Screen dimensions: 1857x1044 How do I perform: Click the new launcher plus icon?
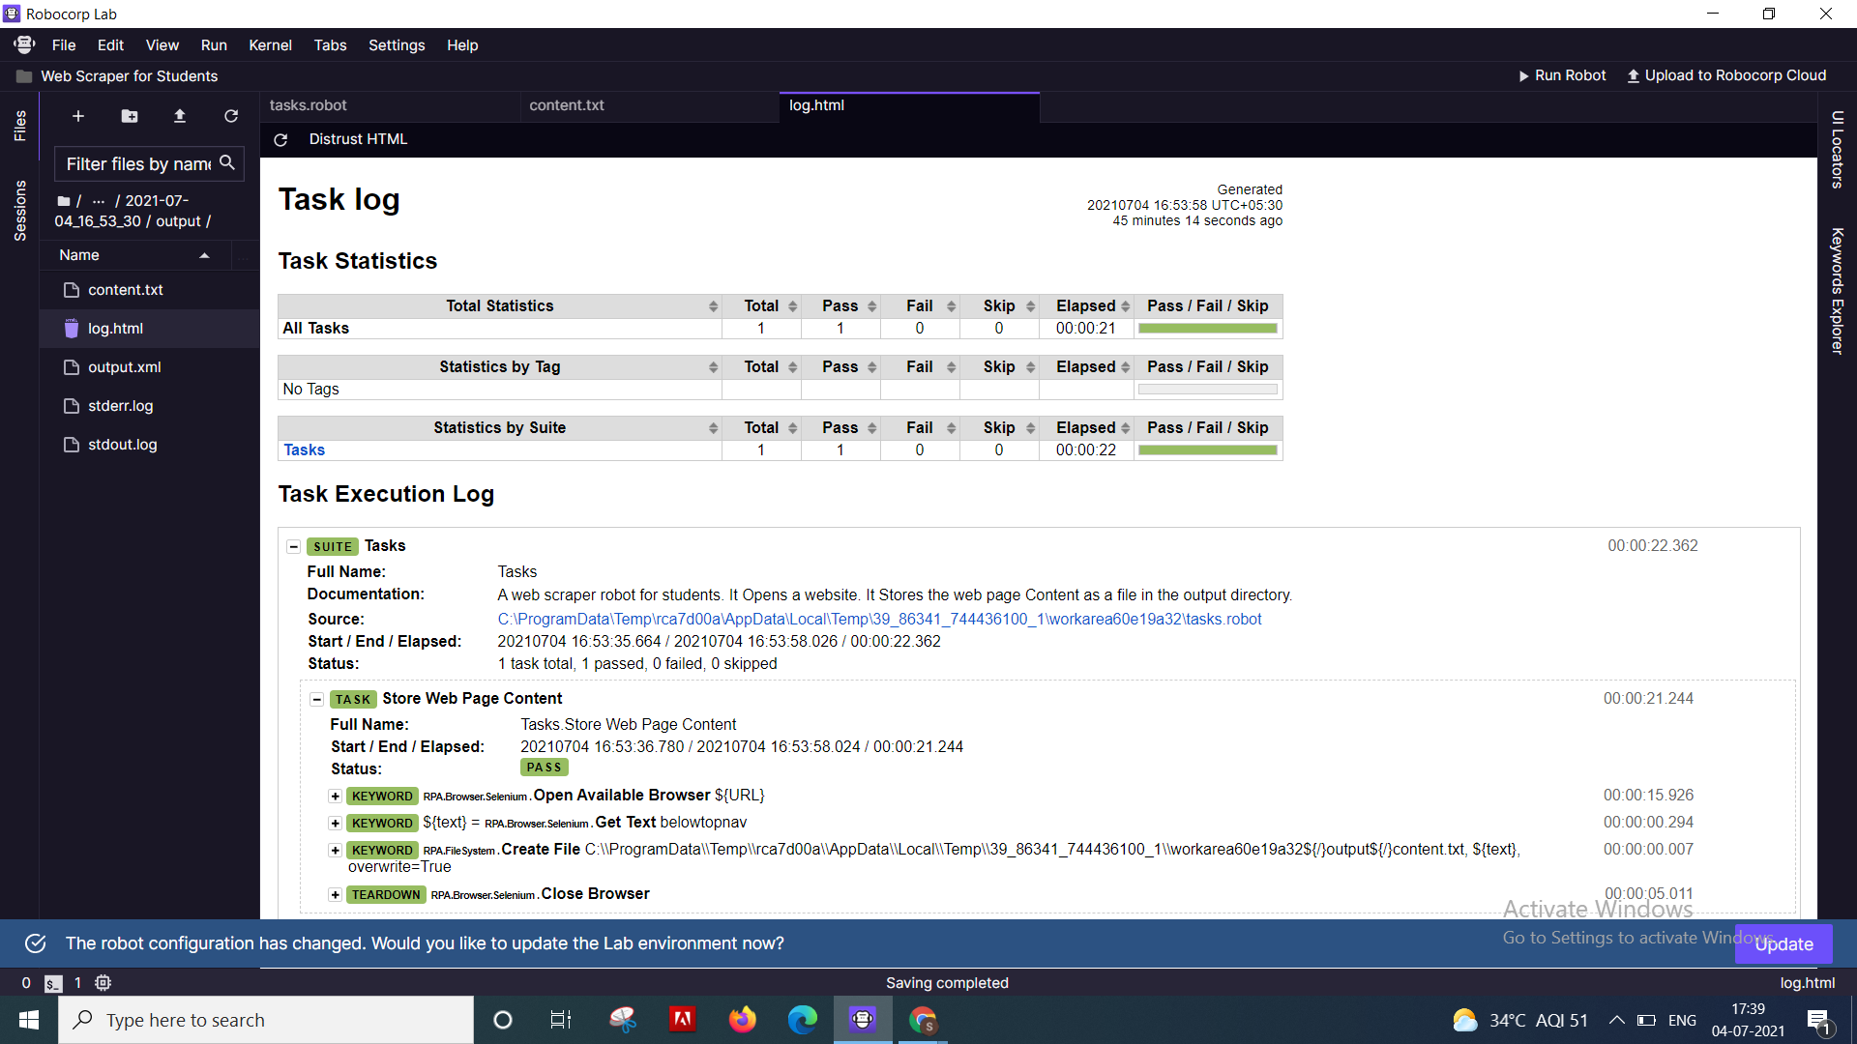tap(78, 116)
